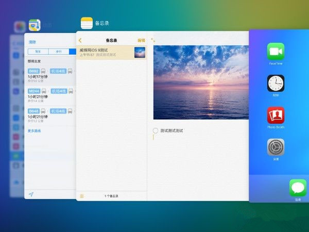Tap the bus icon next to B692
The image size is (309, 232).
click(43, 71)
